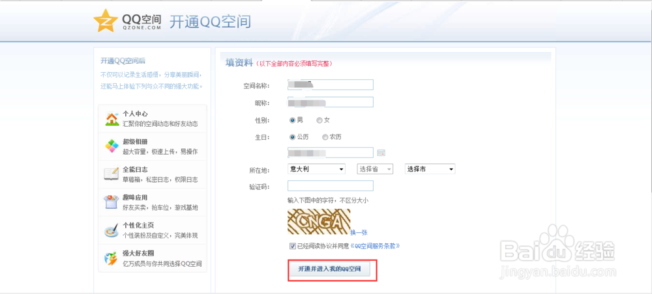Click the QQ空间 star logo

[106, 21]
